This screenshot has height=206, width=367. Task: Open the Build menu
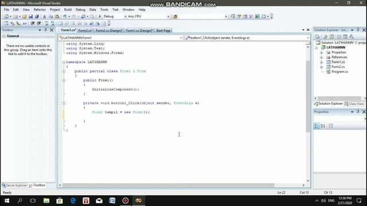coord(68,10)
